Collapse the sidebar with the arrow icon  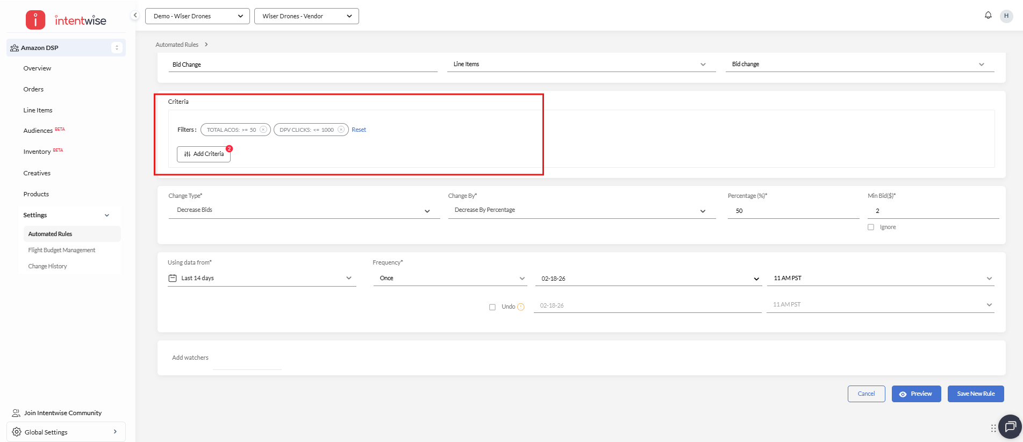pyautogui.click(x=135, y=16)
